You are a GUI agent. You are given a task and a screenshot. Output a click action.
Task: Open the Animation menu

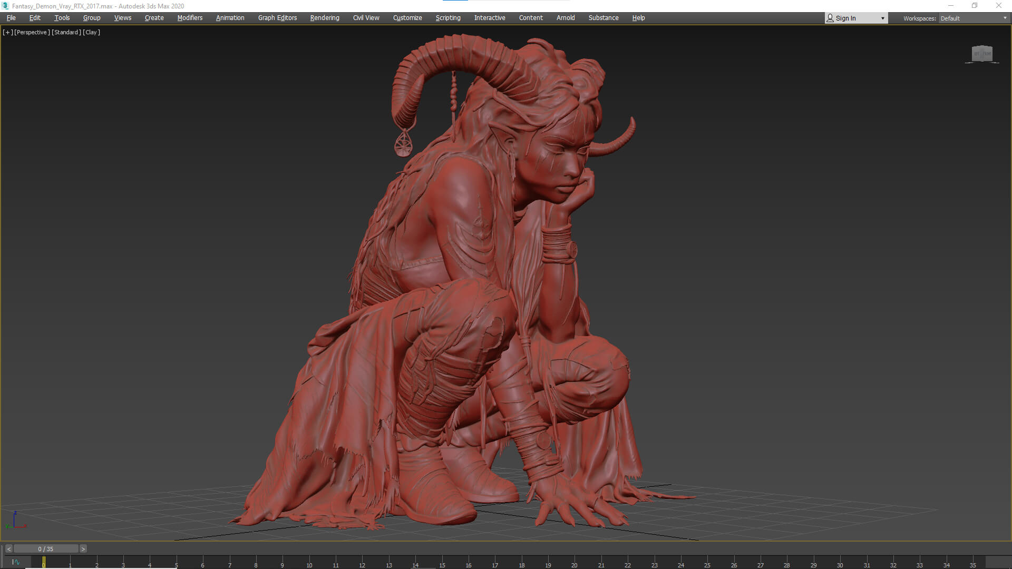coord(230,18)
